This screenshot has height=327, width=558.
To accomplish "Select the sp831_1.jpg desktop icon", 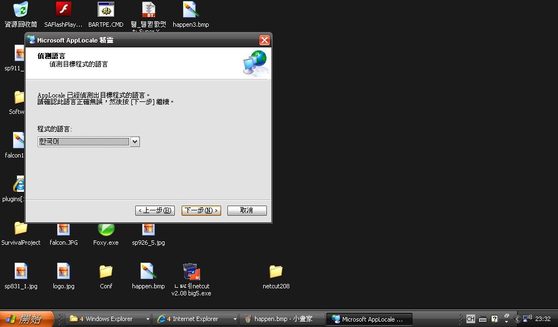I will (x=21, y=272).
